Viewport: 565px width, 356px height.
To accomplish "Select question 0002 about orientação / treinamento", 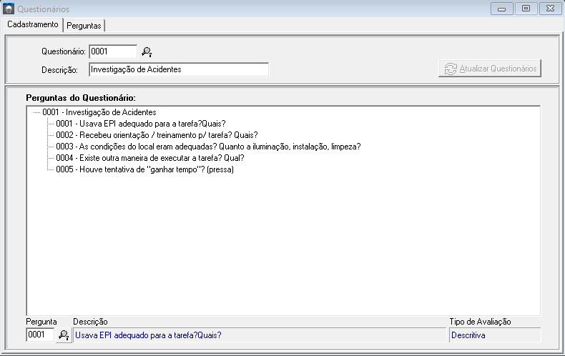I will point(157,135).
